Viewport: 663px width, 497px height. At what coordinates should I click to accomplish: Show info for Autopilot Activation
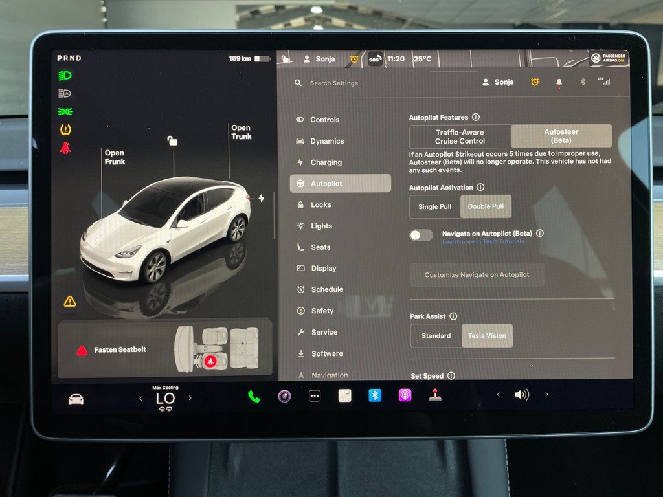point(480,187)
